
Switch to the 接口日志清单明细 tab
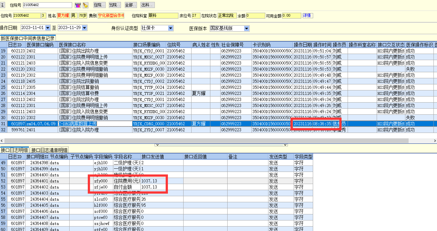click(x=49, y=150)
